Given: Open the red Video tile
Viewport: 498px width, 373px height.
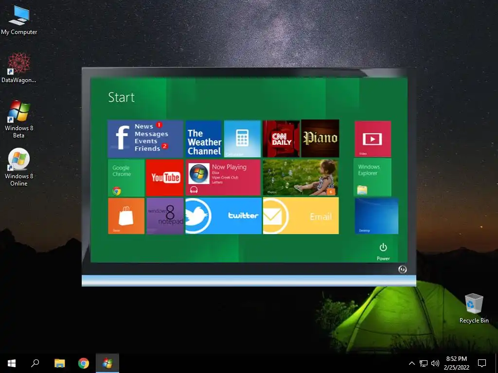Looking at the screenshot, I should point(373,139).
